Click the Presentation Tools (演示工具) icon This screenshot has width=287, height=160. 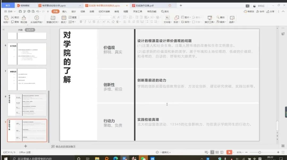click(x=210, y=18)
